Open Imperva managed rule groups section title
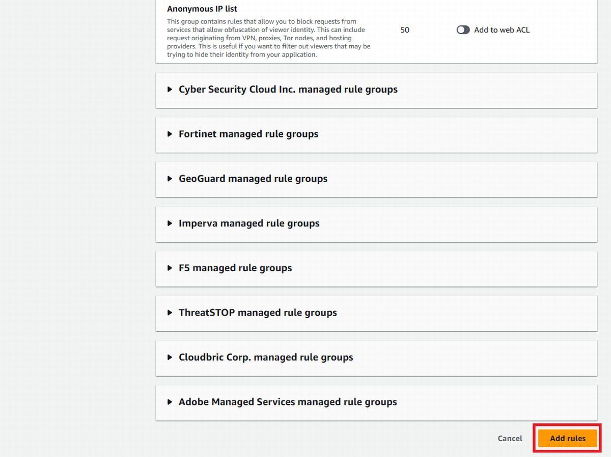 249,223
